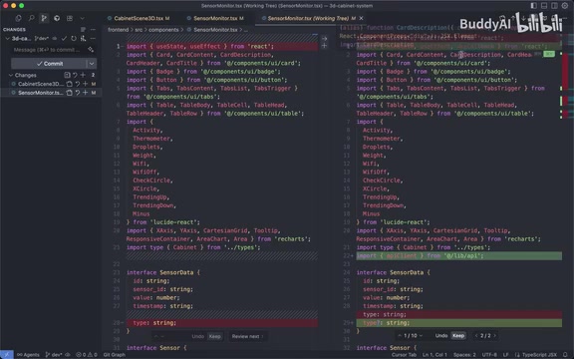Screen dimensions: 574x359
Task: Focus the commit message input field
Action: point(48,50)
